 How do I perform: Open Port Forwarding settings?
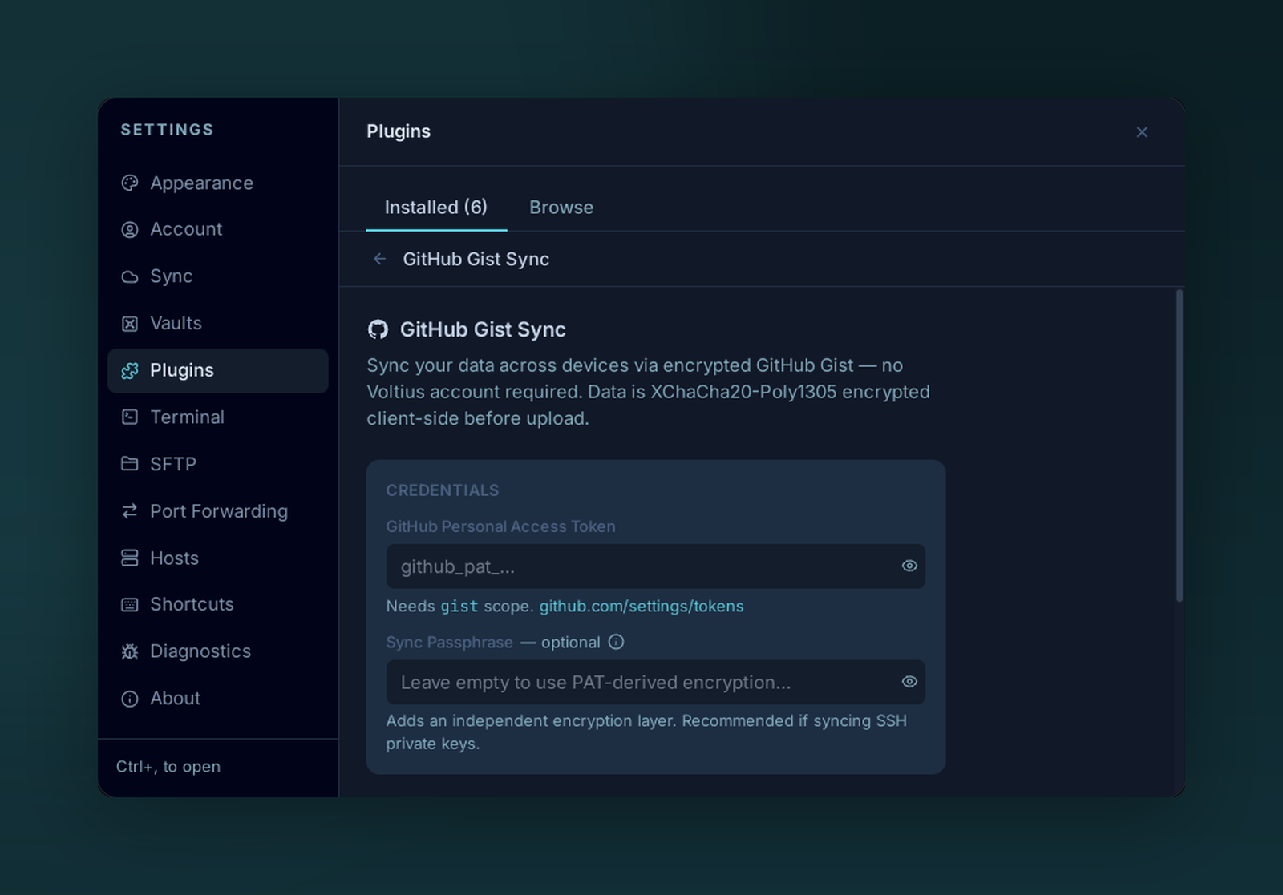pyautogui.click(x=218, y=511)
